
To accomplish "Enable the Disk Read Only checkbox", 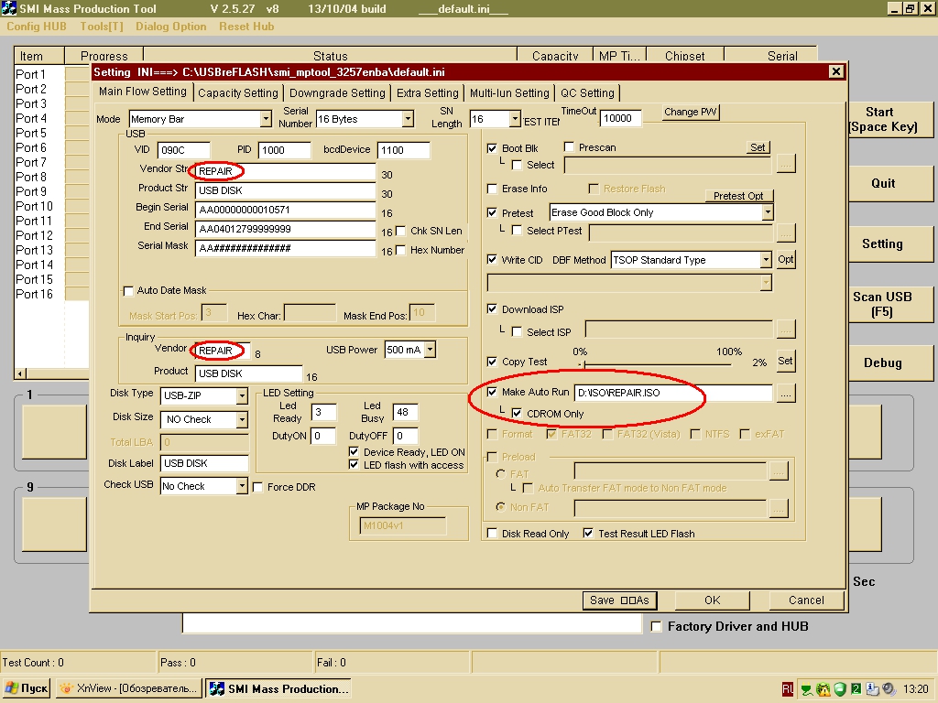I will 492,534.
